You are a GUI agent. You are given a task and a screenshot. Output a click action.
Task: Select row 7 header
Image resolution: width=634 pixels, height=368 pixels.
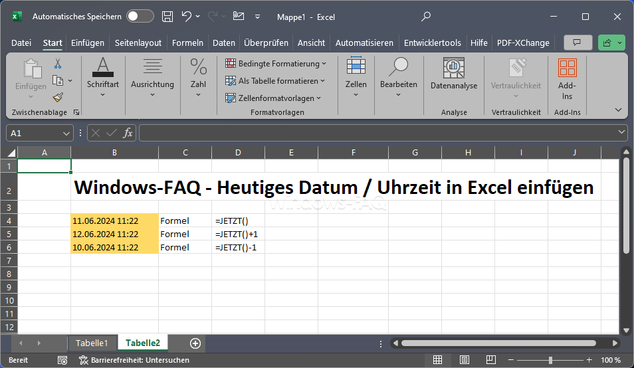9,260
